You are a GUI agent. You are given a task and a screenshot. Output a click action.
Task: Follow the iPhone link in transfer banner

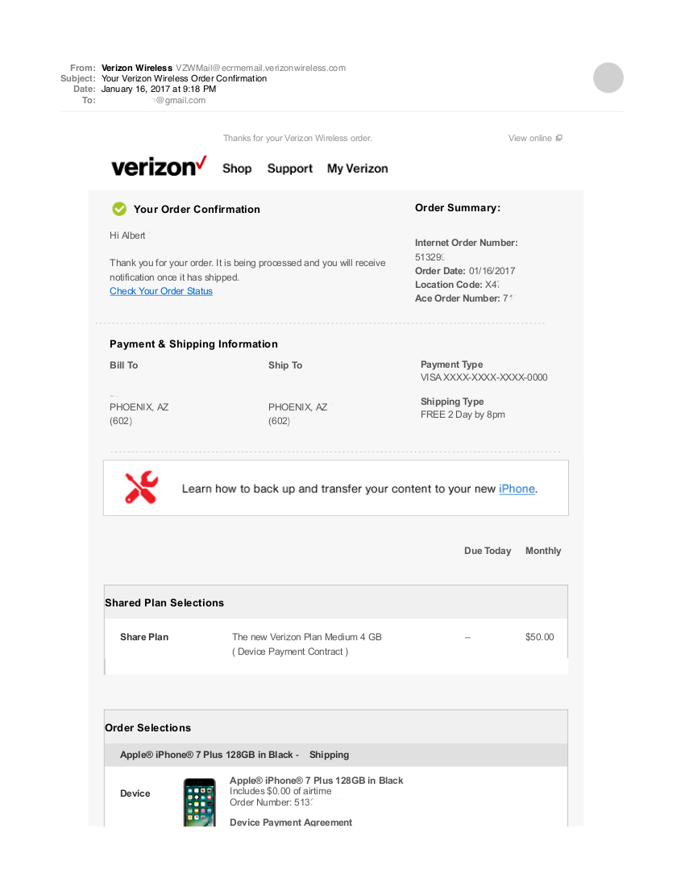click(517, 489)
